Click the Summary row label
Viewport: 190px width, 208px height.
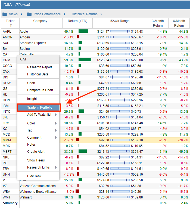coord(10,203)
